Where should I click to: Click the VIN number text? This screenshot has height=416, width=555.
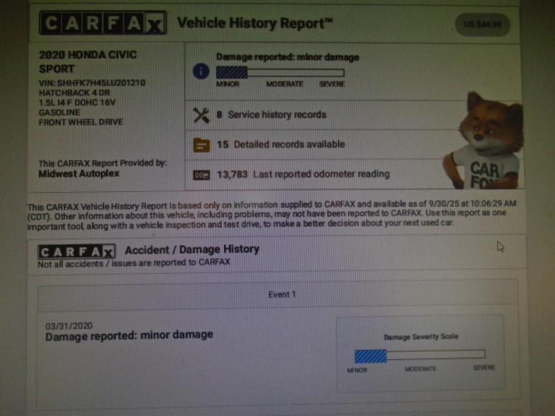[92, 83]
